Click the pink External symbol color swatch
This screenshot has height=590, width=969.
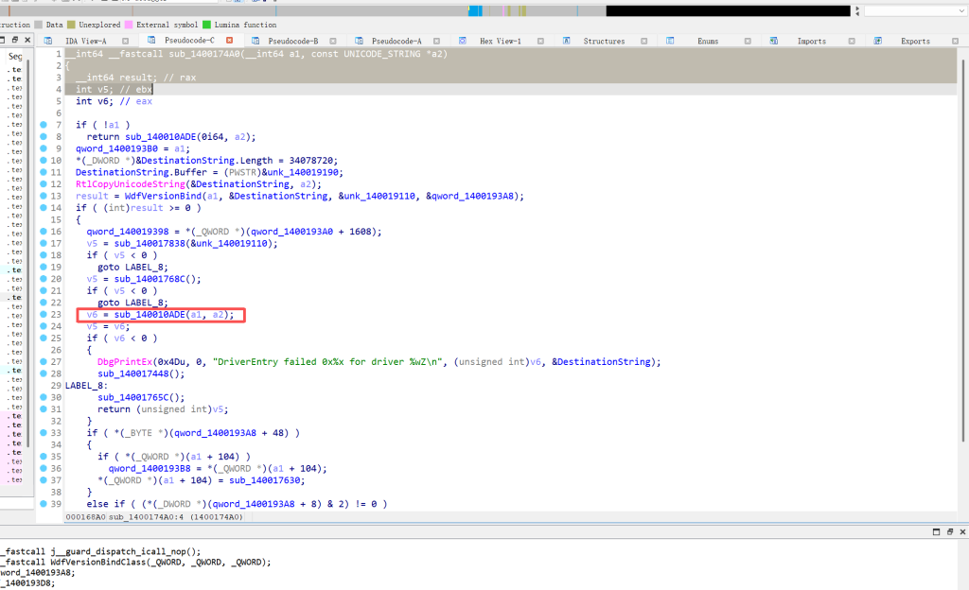click(x=129, y=25)
